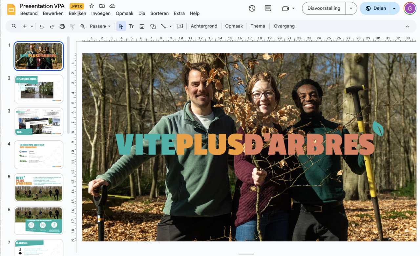The image size is (420, 256).
Task: Click the add comment toolbar icon
Action: click(x=180, y=26)
